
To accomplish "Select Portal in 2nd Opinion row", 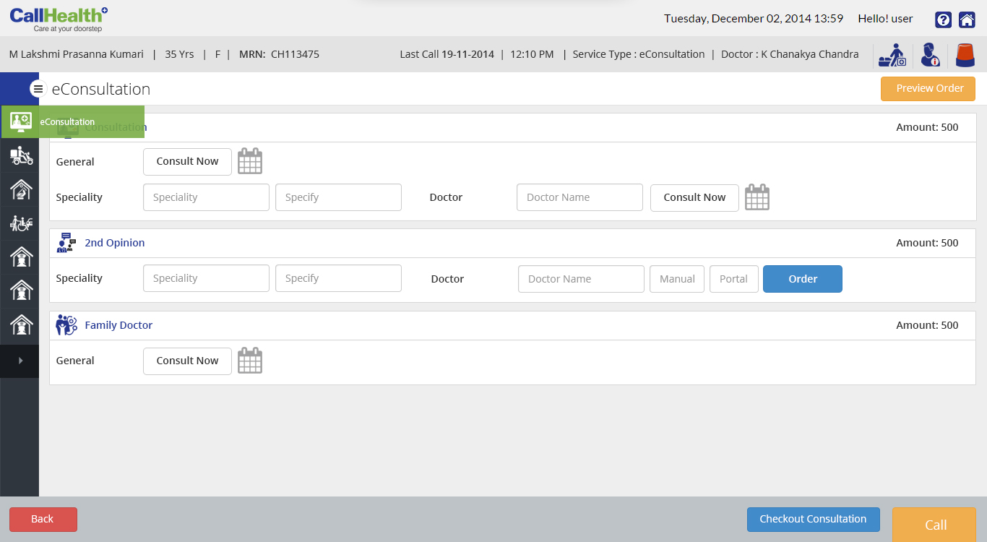I will pos(733,279).
